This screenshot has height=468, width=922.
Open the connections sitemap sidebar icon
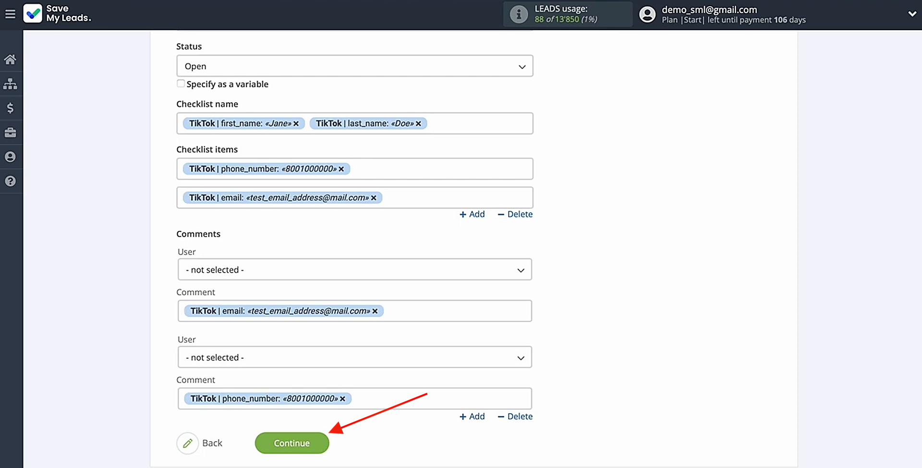tap(10, 84)
